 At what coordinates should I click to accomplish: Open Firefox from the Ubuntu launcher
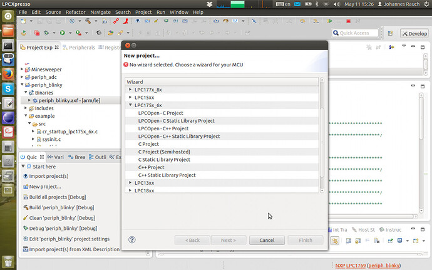tap(8, 74)
